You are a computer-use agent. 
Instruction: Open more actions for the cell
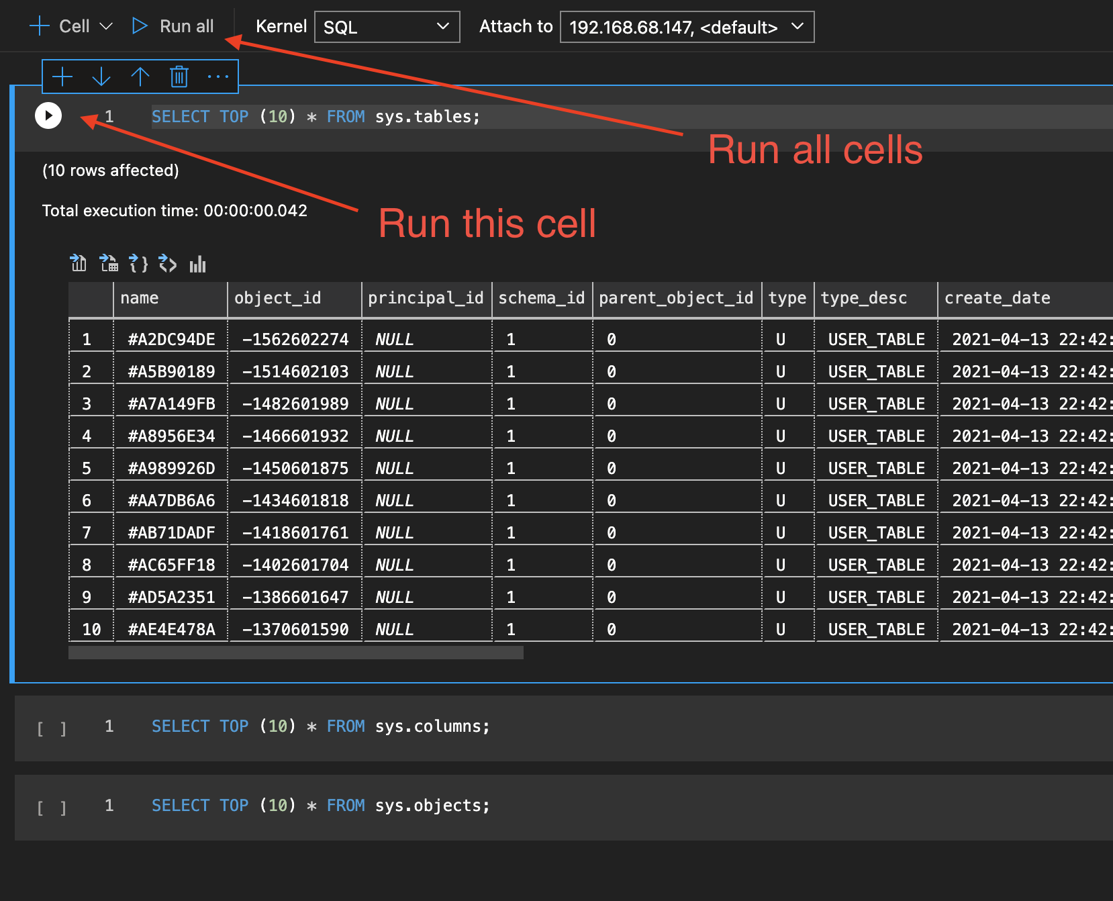(x=218, y=76)
